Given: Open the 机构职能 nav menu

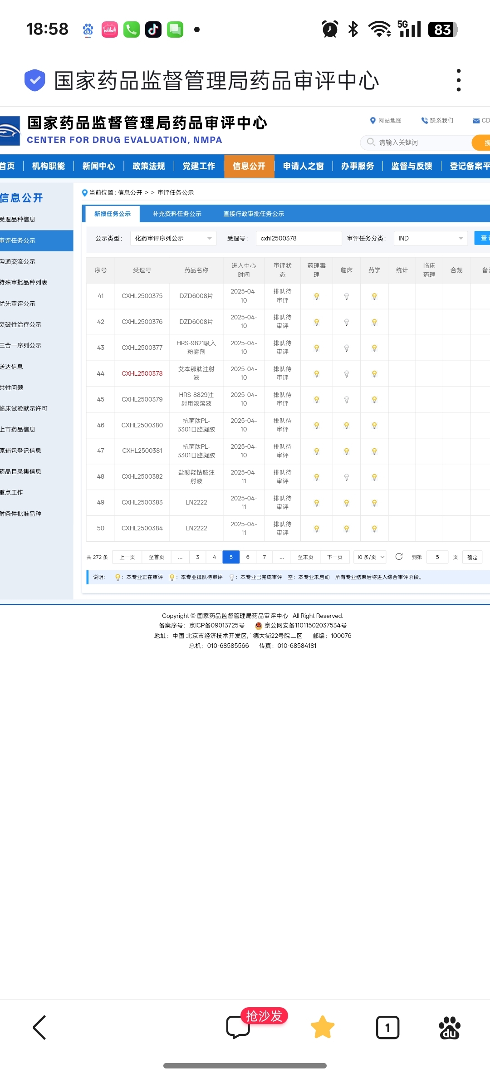Looking at the screenshot, I should point(49,166).
